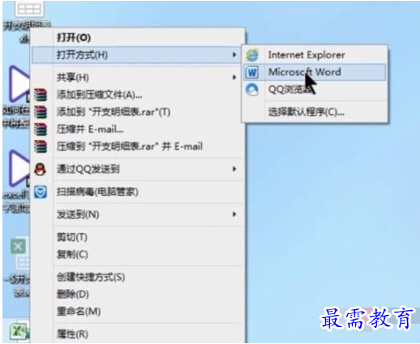Open the 共享(H) submenu

tap(138, 78)
